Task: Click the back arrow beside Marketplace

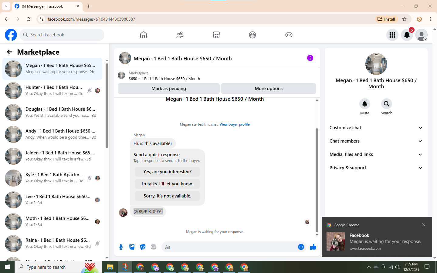Action: [x=10, y=52]
